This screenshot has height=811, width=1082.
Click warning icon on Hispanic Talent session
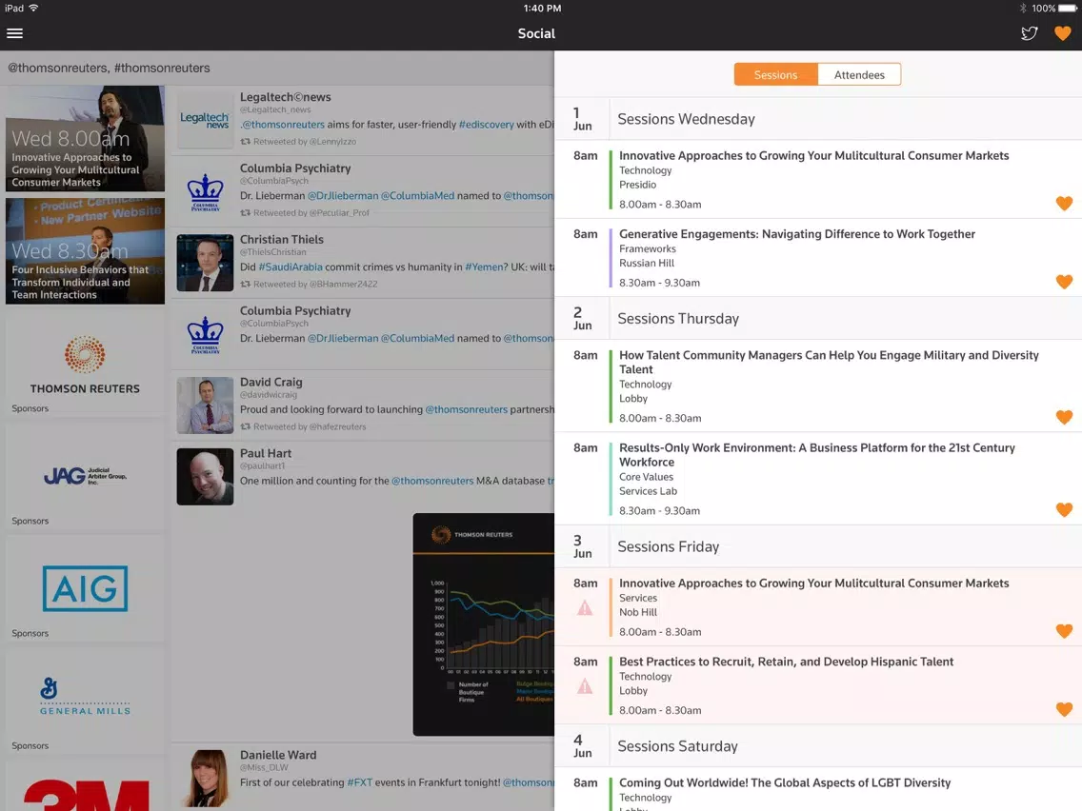click(x=585, y=686)
